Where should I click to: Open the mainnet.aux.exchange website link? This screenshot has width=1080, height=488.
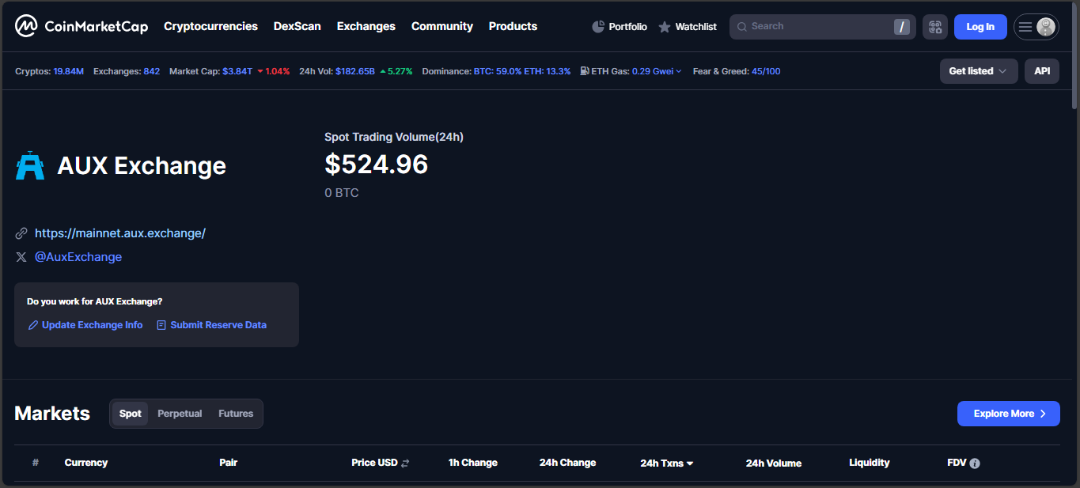click(x=120, y=233)
